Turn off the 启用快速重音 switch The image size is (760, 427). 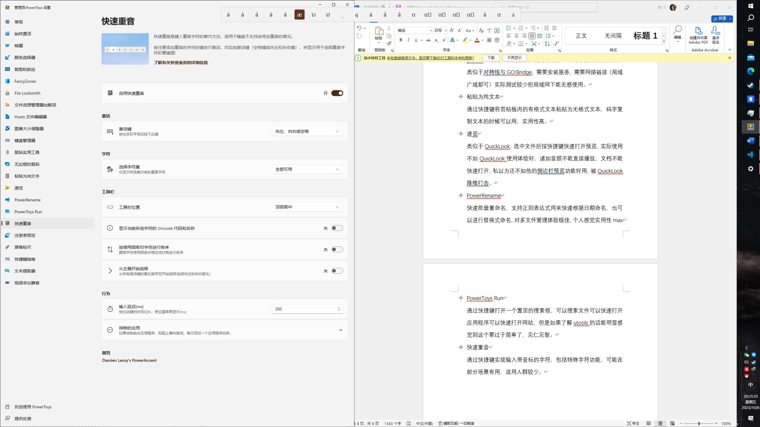pos(337,93)
